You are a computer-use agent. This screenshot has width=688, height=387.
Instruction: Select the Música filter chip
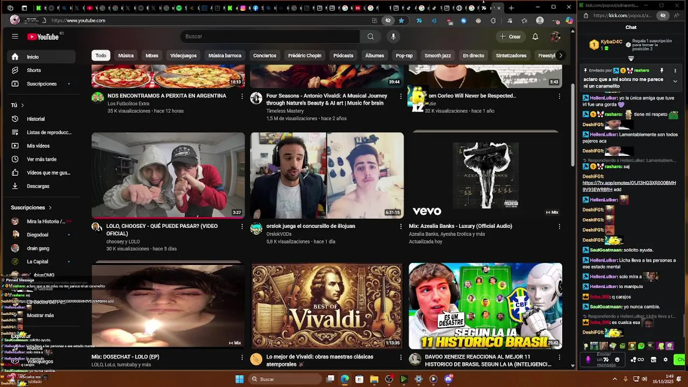126,55
